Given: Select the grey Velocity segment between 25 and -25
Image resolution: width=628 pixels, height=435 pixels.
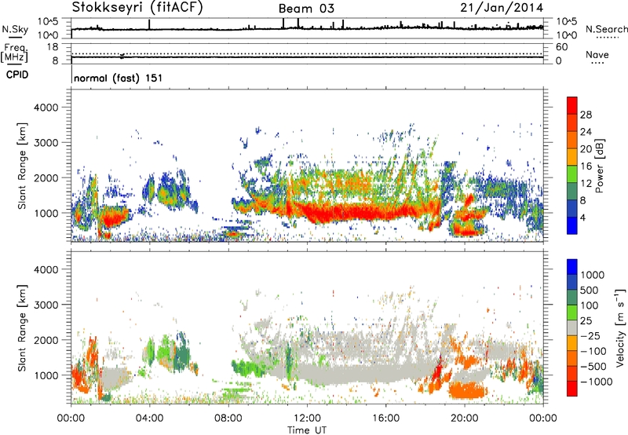Looking at the screenshot, I should [572, 328].
